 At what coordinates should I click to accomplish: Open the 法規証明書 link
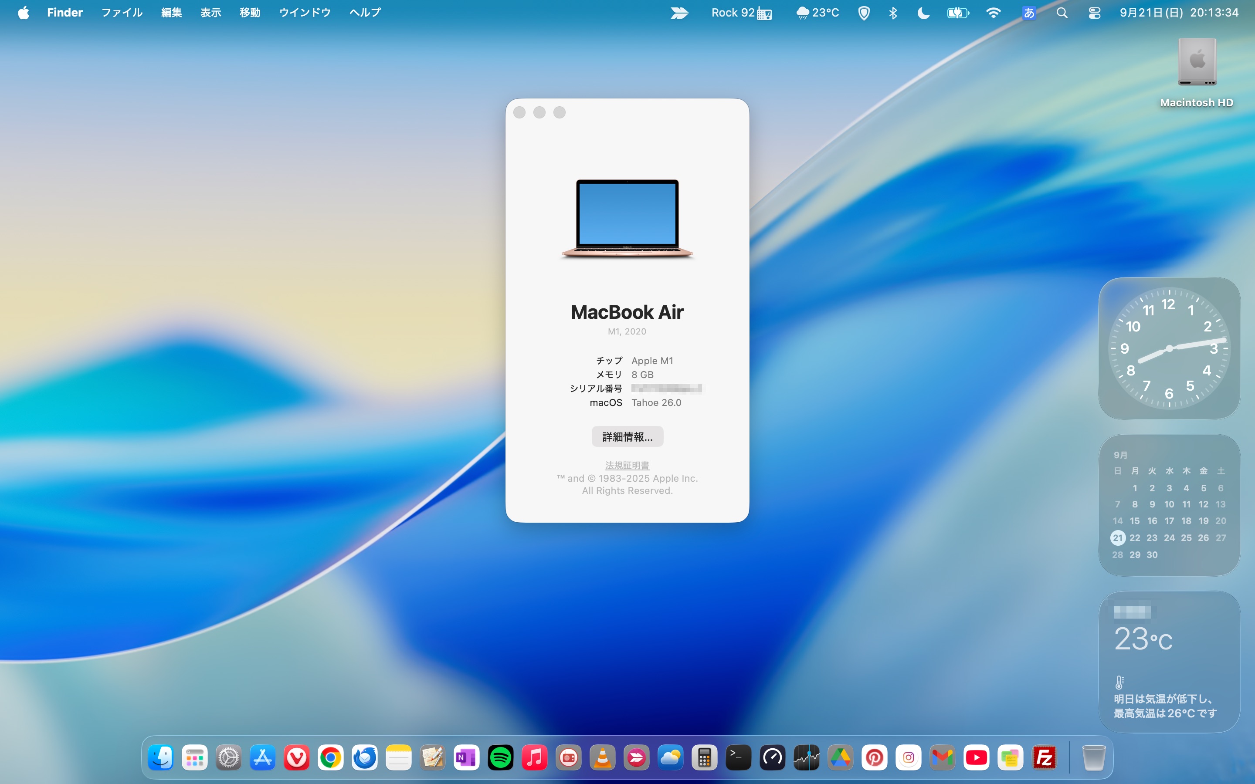[x=627, y=465]
